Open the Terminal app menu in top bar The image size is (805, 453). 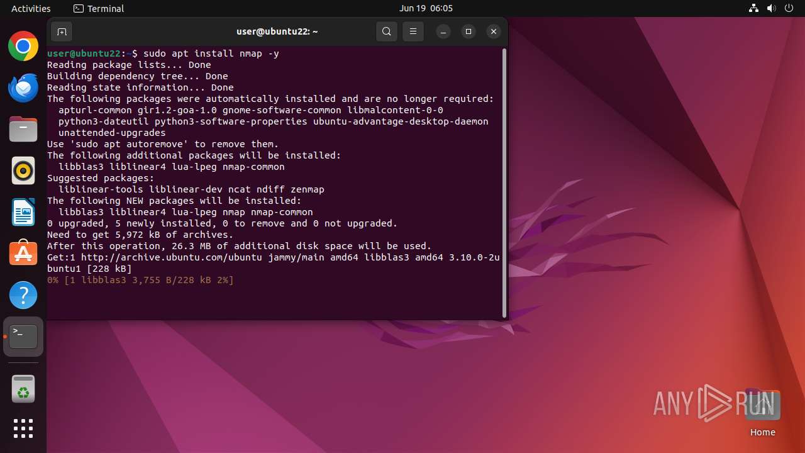coord(99,8)
